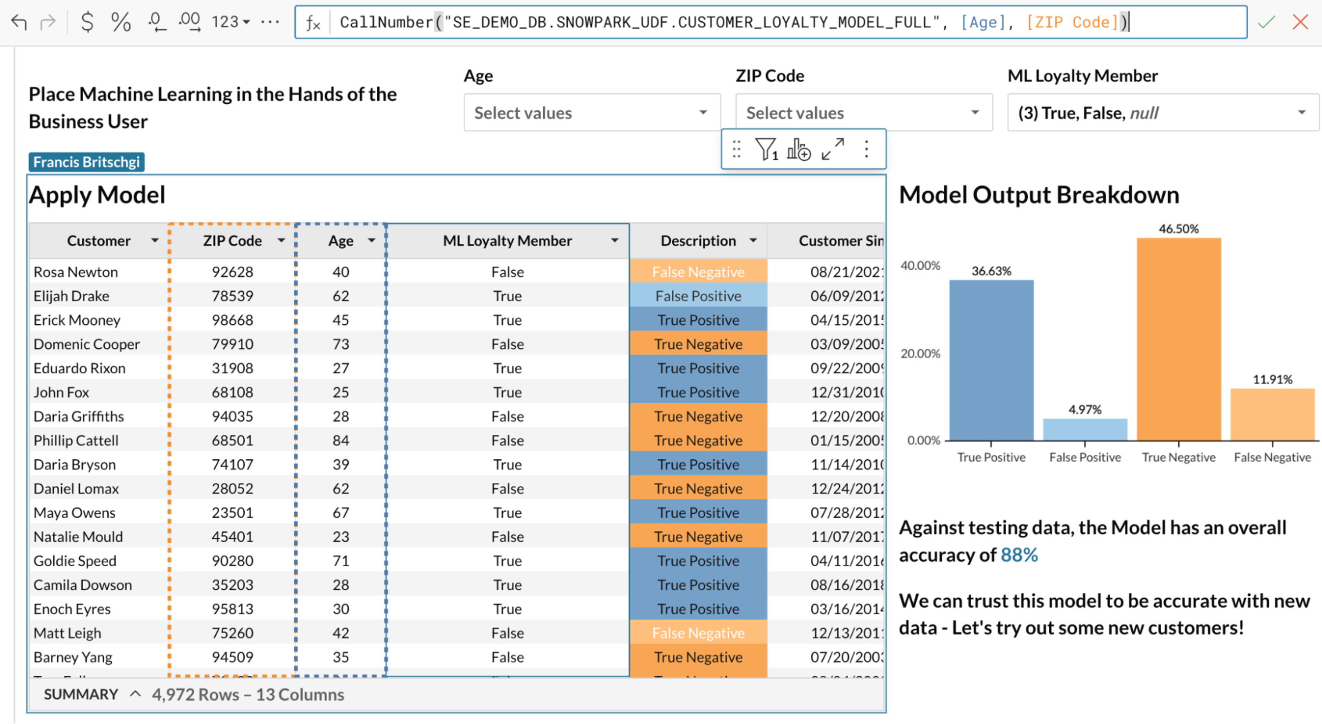Open the Age column menu arrow

(371, 240)
